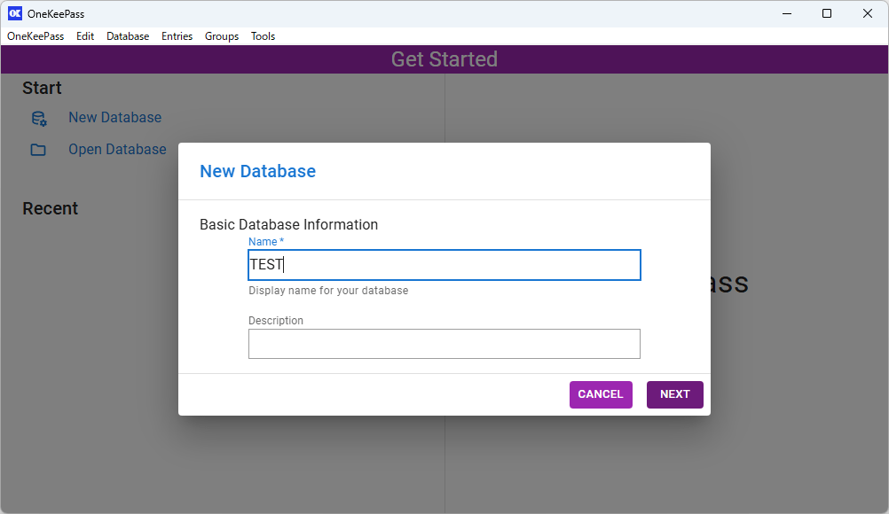Select the New Database link under Start
Screen dimensions: 889x514
click(114, 118)
